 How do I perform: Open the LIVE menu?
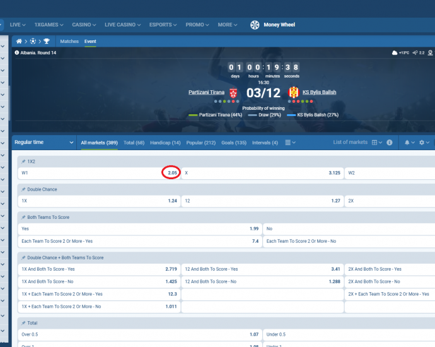(18, 25)
